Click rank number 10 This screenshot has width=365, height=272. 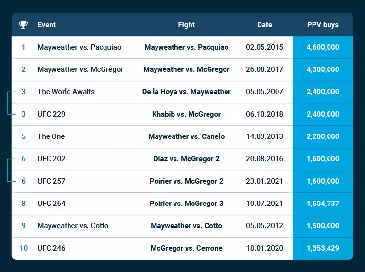click(x=23, y=248)
